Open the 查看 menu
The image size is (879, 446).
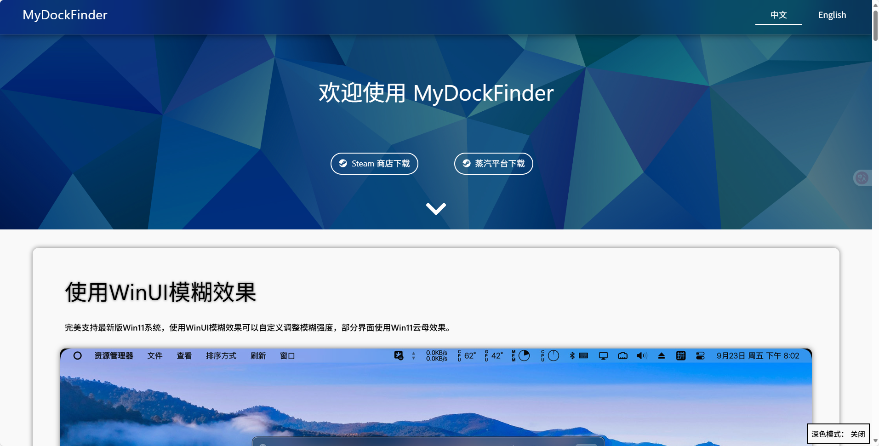point(184,356)
